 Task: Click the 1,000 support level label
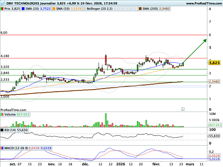[x=5, y=97]
